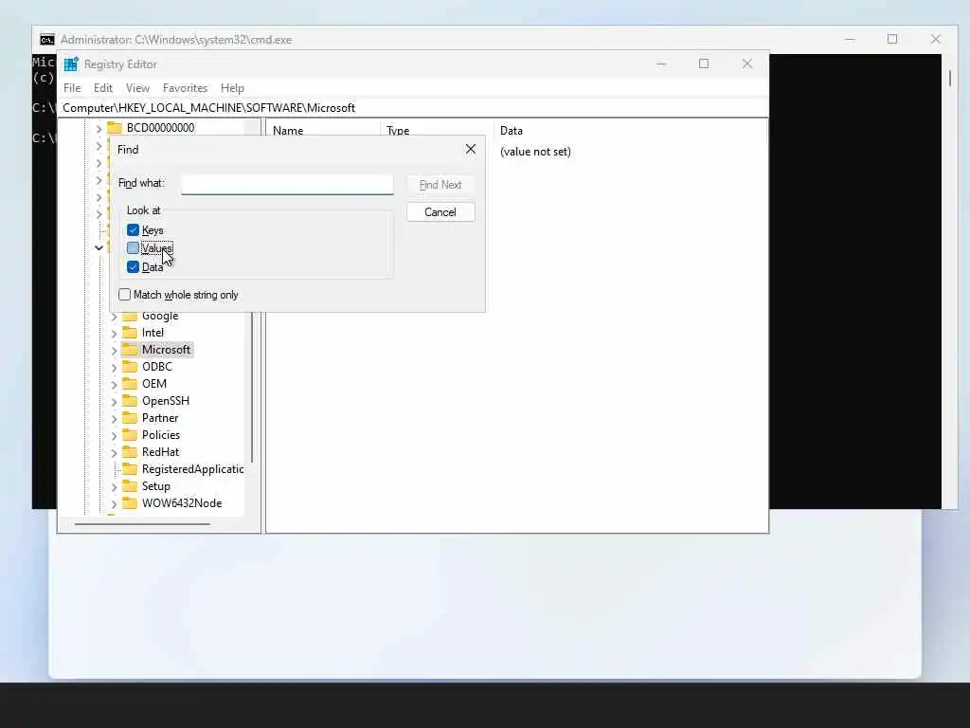Open the File menu
Screen dimensions: 970x728
pos(72,88)
